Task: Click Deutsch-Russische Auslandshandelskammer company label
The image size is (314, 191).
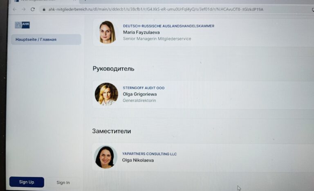Action: (x=168, y=26)
